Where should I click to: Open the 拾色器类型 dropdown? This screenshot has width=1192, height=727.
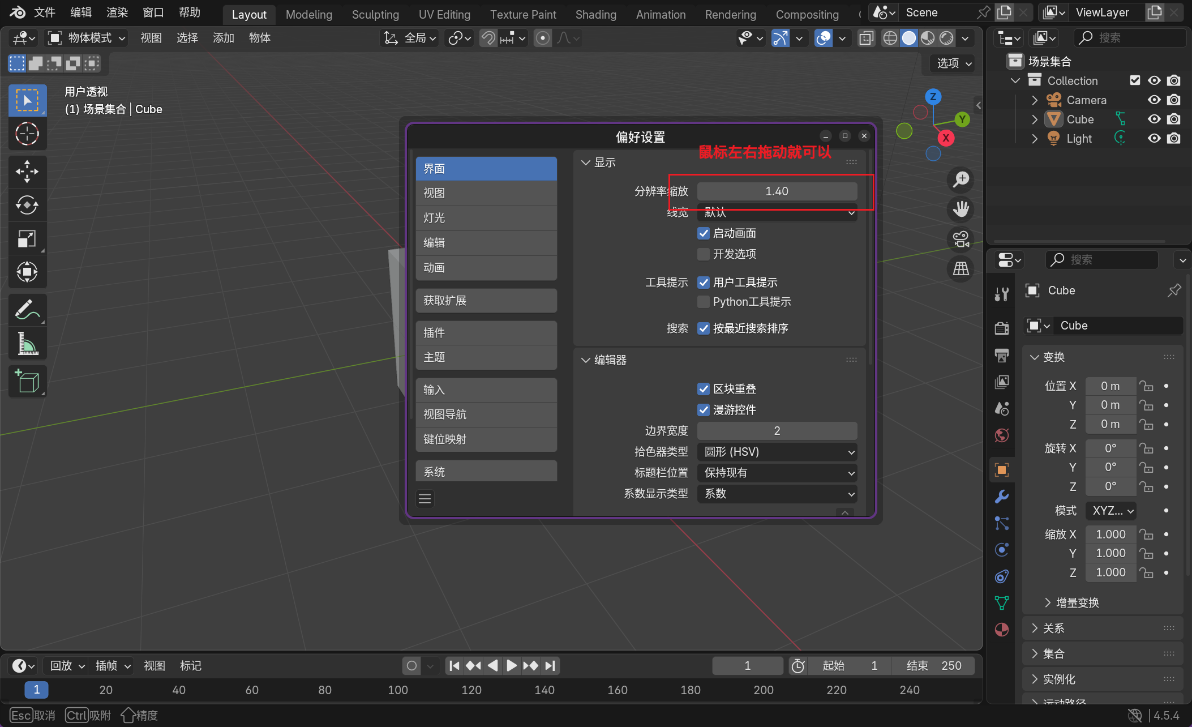coord(777,452)
